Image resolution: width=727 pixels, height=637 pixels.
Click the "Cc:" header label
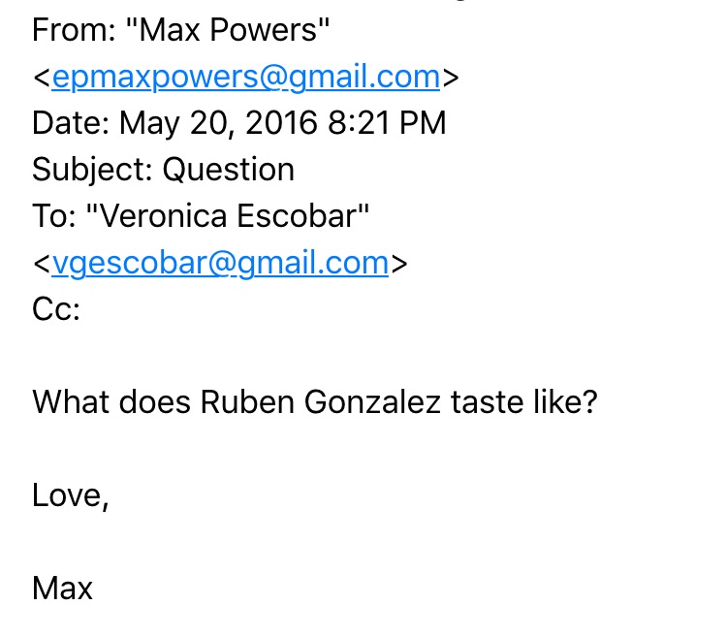56,308
